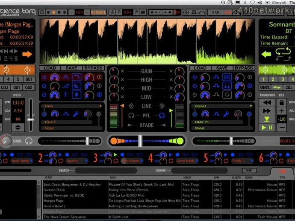Viewport: 295px width, 221px height.
Task: Select the twin peaks effect icon right deck
Action: coord(227,86)
